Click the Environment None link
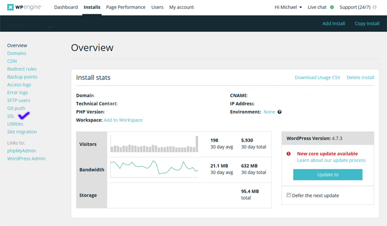Screen dimensions: 387x226 (x=269, y=112)
